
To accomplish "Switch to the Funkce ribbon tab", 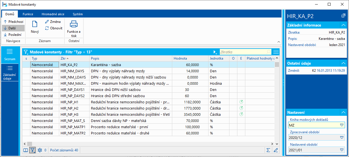I will click(x=28, y=14).
